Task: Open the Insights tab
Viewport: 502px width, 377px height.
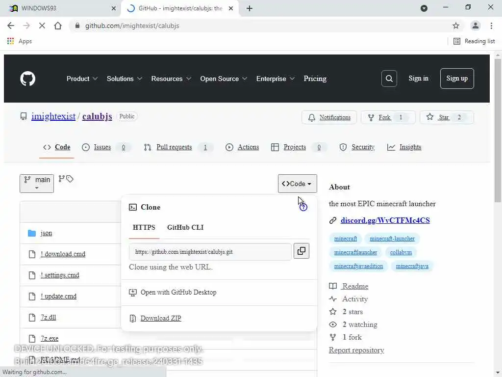Action: 404,147
